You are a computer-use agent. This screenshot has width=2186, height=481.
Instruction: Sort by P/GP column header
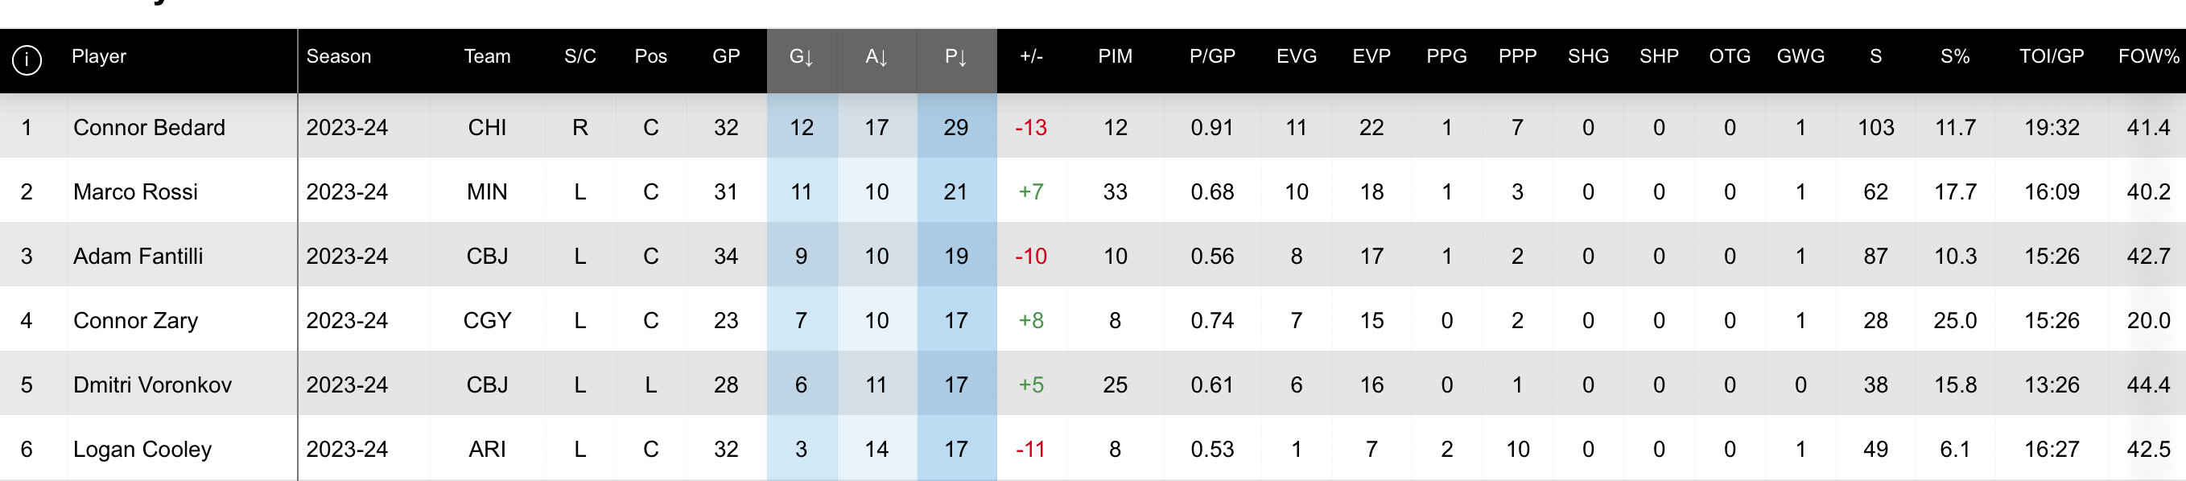point(1212,56)
